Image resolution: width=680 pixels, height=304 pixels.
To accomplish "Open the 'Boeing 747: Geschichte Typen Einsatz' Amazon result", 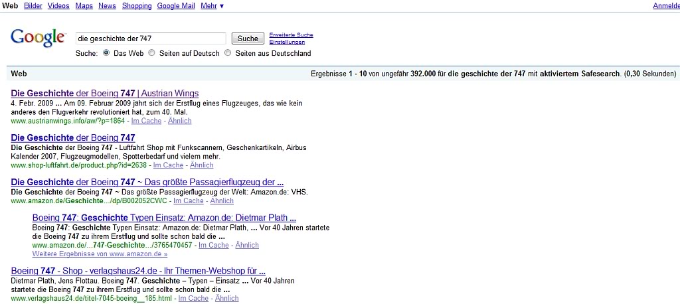I will pos(165,218).
